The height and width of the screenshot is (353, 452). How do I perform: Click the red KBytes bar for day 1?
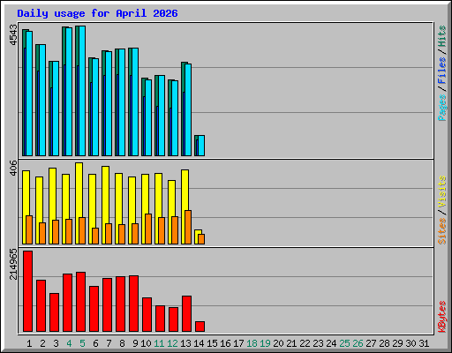[27, 291]
